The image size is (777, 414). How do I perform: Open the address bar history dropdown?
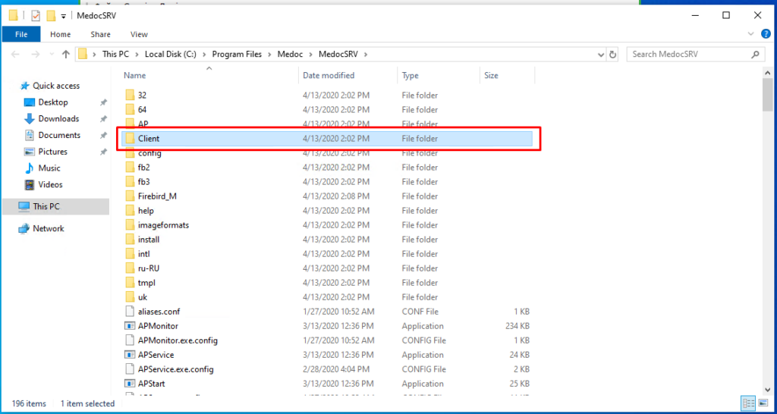click(x=598, y=55)
